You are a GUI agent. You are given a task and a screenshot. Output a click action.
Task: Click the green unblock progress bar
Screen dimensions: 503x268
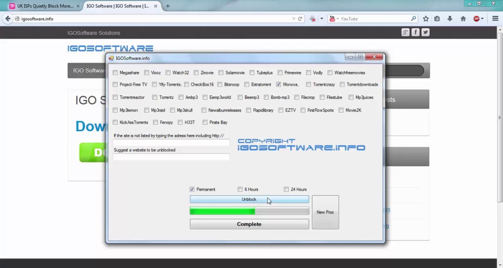pyautogui.click(x=249, y=211)
